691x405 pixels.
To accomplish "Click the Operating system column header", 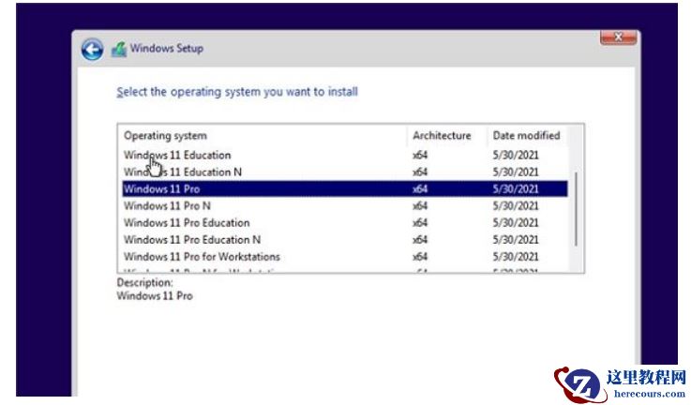I will pyautogui.click(x=263, y=136).
